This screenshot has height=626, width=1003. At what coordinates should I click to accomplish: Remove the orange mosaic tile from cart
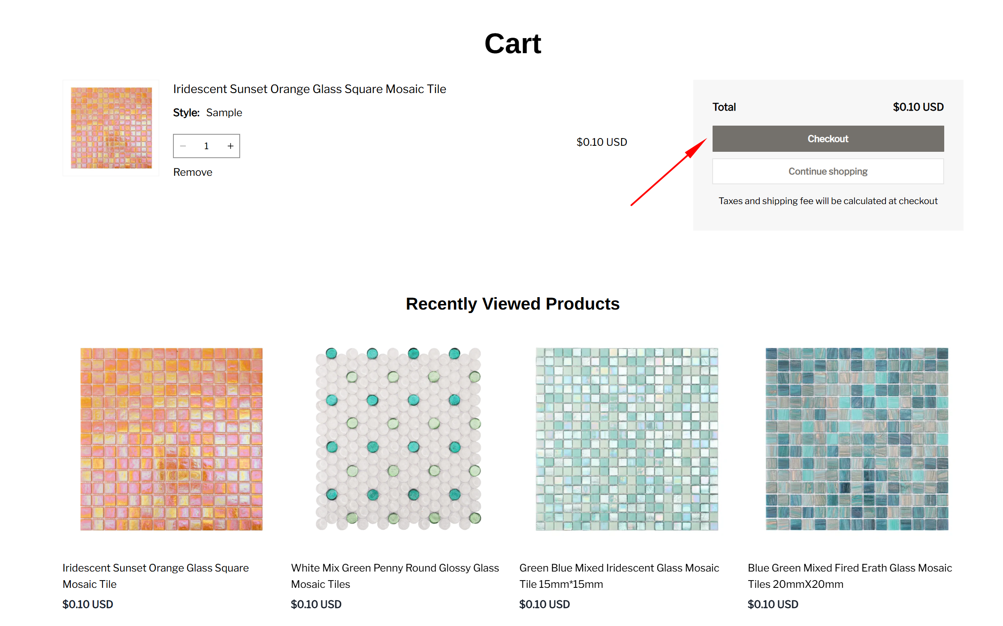(x=193, y=172)
